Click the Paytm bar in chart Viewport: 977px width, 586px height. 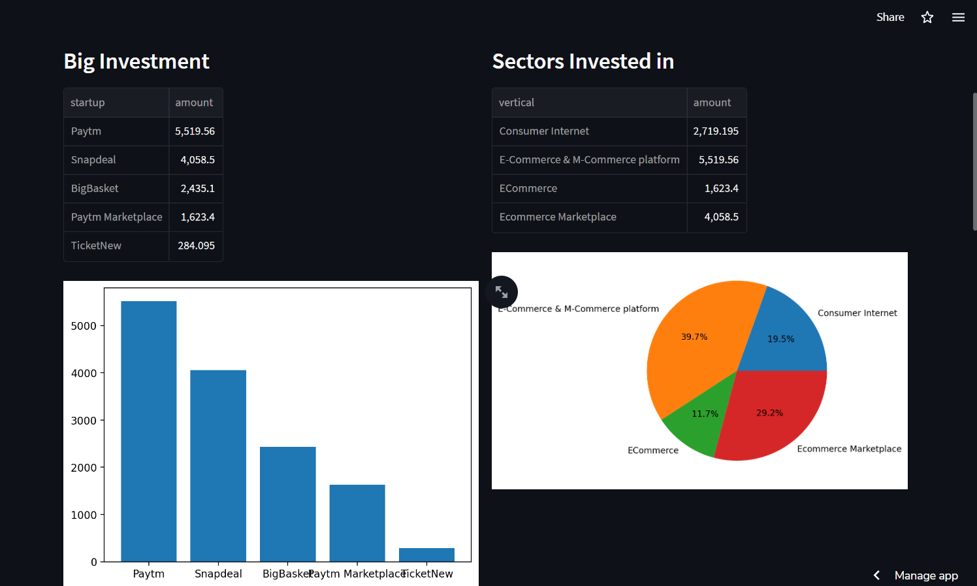[x=149, y=431]
